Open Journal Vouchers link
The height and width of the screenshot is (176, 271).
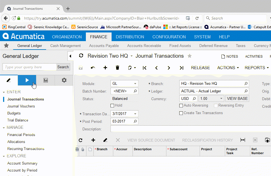[x=21, y=106]
